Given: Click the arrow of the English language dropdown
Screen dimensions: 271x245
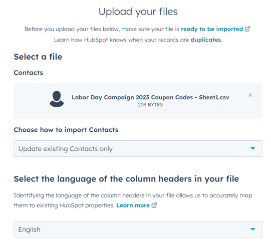Looking at the screenshot, I should click(252, 229).
